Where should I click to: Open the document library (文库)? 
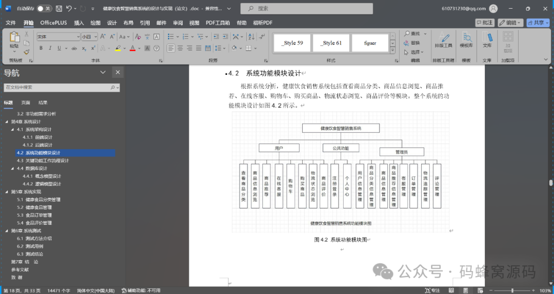point(487,40)
